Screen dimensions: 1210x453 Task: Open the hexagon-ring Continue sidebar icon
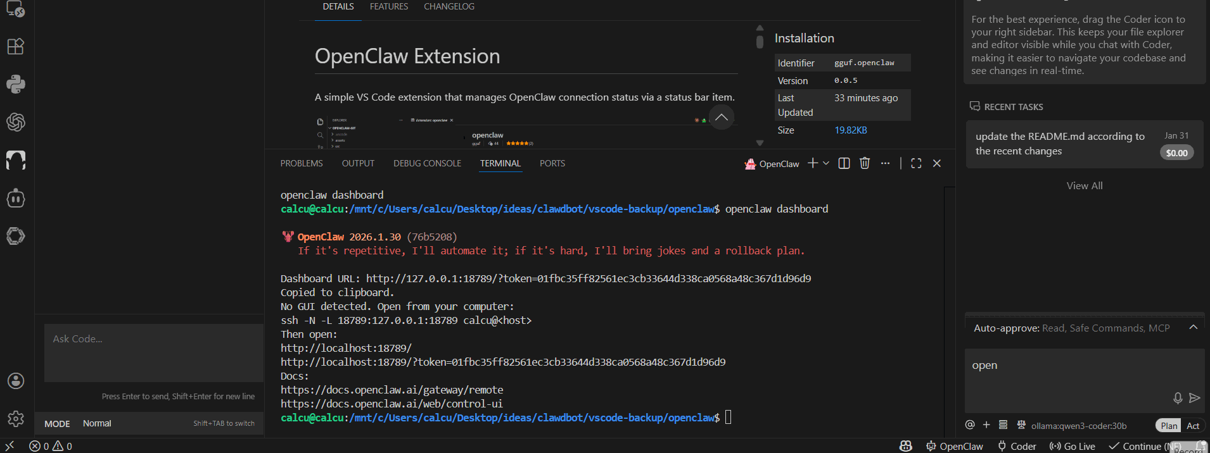(15, 236)
